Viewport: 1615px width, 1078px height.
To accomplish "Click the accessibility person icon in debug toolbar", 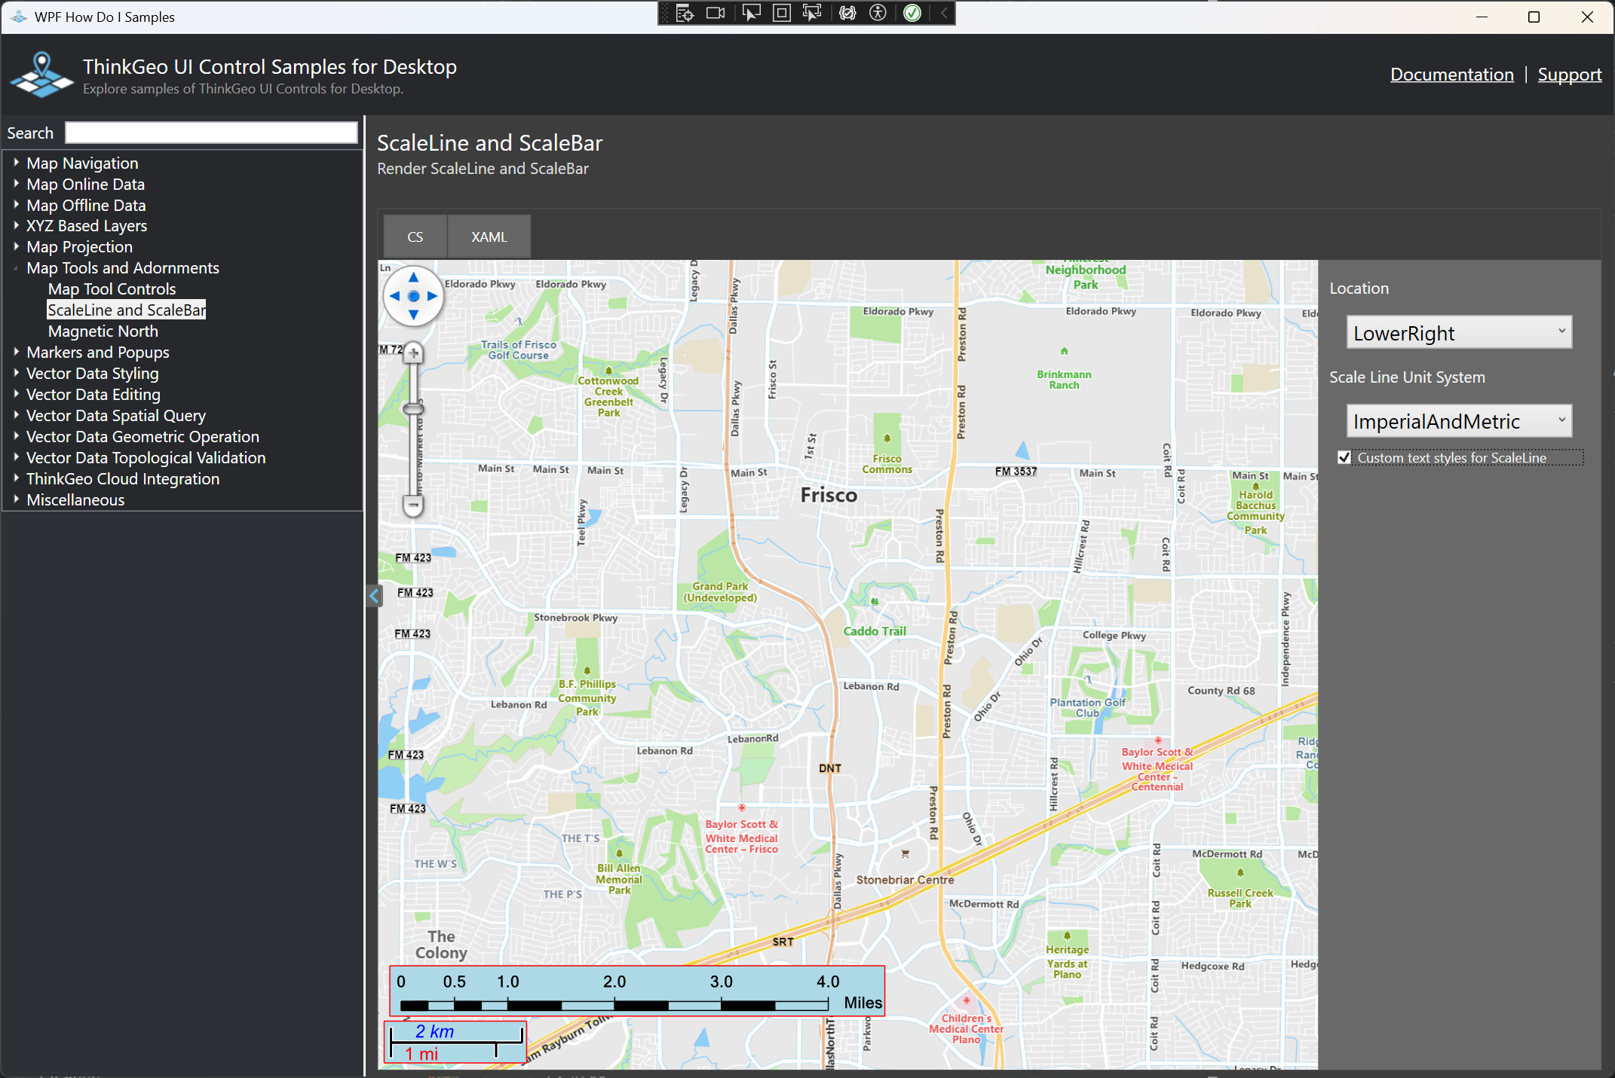I will [878, 13].
